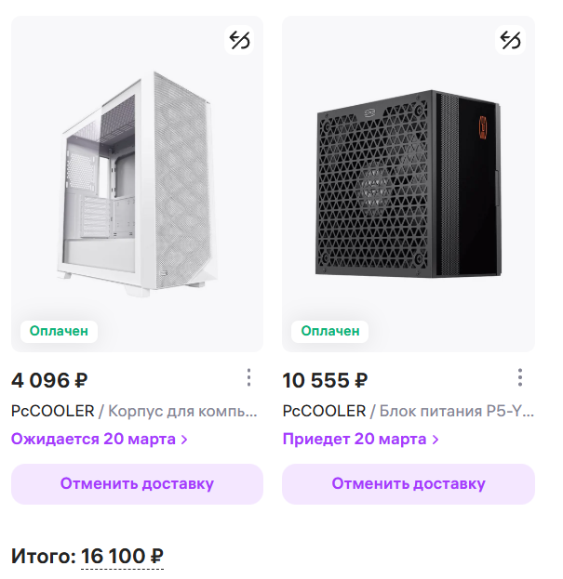Click the 4 096 ₽ price label
Screen dimensions: 563x579
point(49,380)
